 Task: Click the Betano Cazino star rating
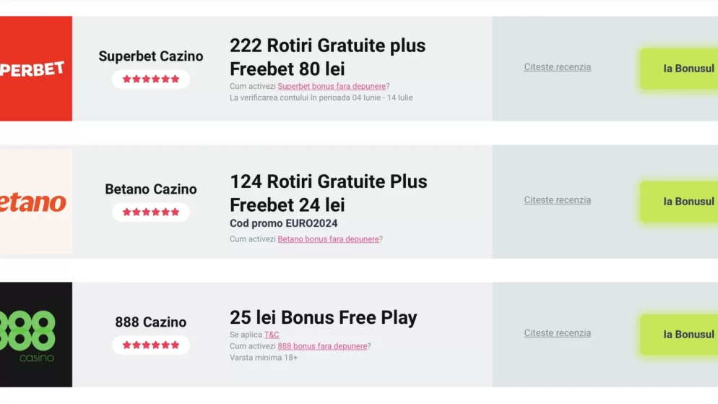151,212
